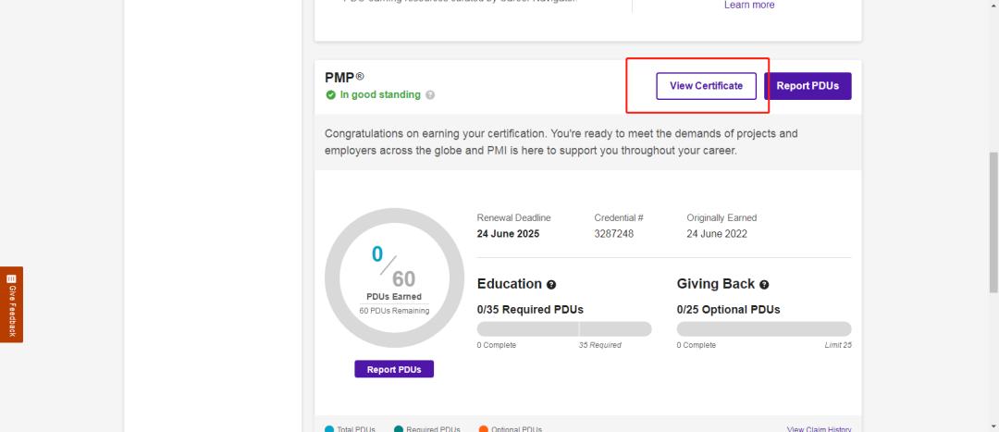Open the Education help question-mark icon
999x432 pixels.
[x=551, y=285]
